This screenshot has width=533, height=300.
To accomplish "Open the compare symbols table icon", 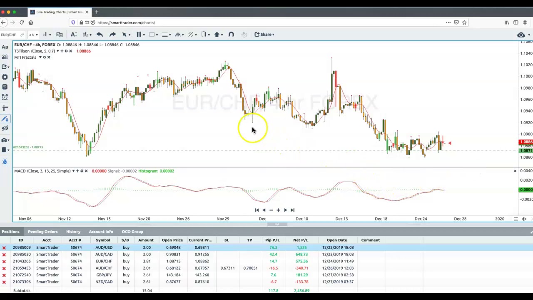I will click(59, 35).
